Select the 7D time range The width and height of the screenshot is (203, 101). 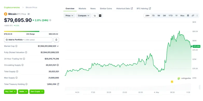click(x=153, y=16)
